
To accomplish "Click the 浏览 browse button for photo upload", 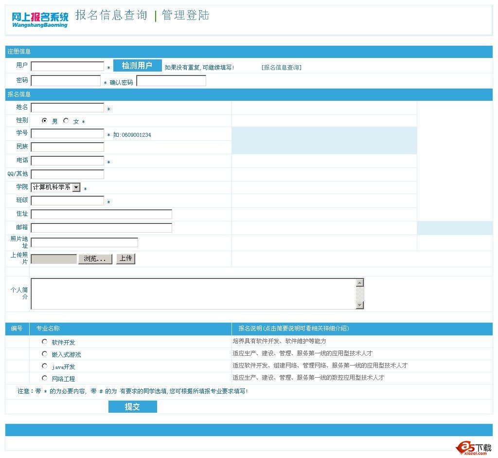I will click(95, 258).
